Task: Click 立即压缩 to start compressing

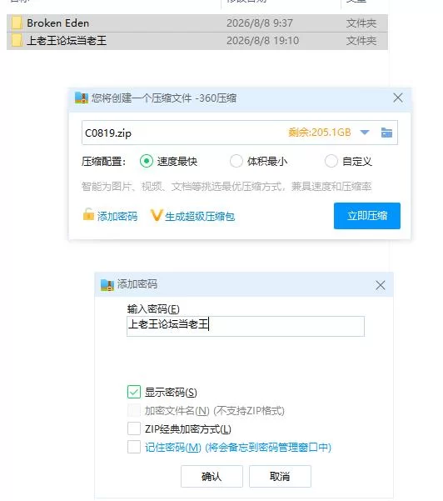Action: (x=367, y=216)
